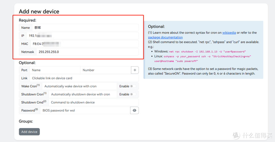This screenshot has height=142, width=275.
Task: Focus the Shutdown Cmd input
Action: coord(94,102)
